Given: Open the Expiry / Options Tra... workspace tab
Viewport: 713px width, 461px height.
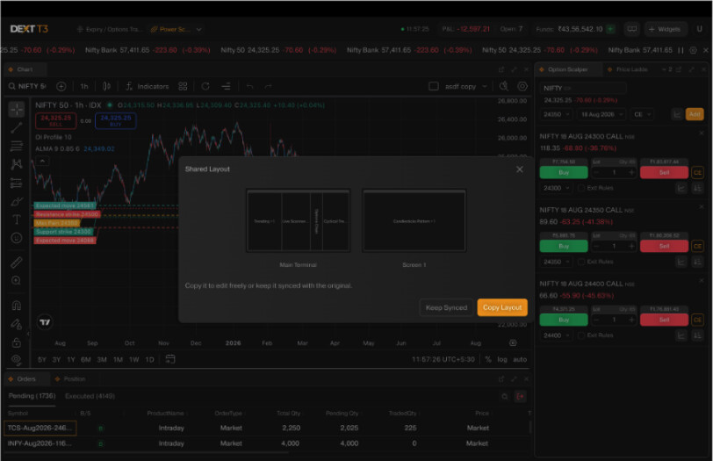Looking at the screenshot, I should (x=109, y=29).
